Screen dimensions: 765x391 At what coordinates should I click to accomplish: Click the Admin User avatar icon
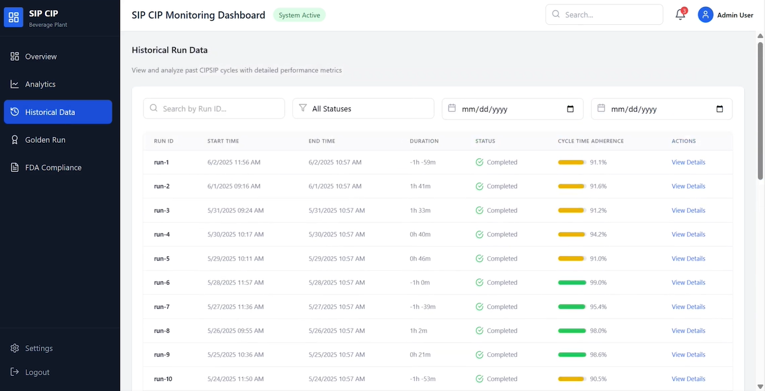(705, 15)
